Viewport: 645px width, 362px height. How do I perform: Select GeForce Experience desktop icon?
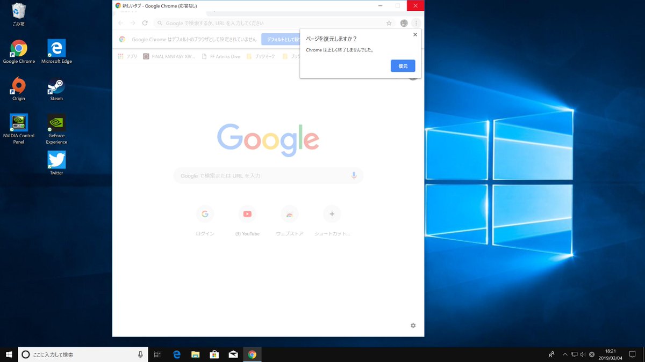(56, 129)
